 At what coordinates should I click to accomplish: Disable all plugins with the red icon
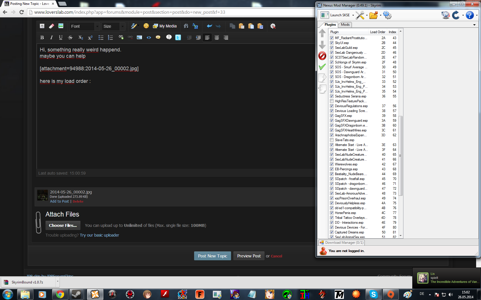322,56
